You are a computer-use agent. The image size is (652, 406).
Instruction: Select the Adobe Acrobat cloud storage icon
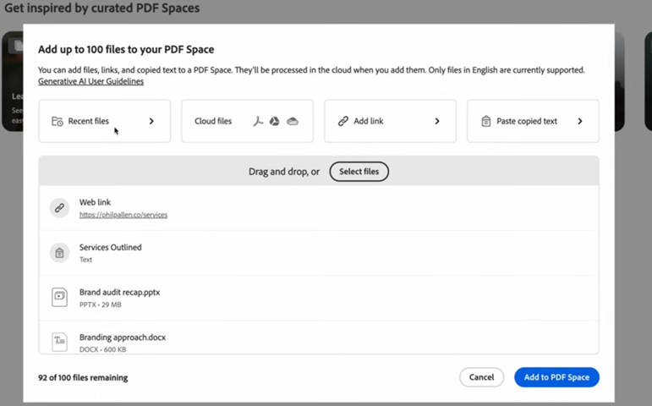point(259,122)
